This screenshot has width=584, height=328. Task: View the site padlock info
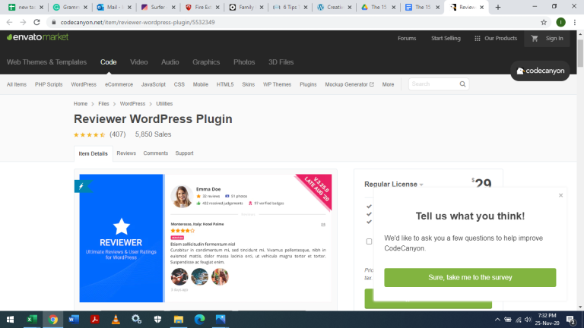click(x=54, y=22)
